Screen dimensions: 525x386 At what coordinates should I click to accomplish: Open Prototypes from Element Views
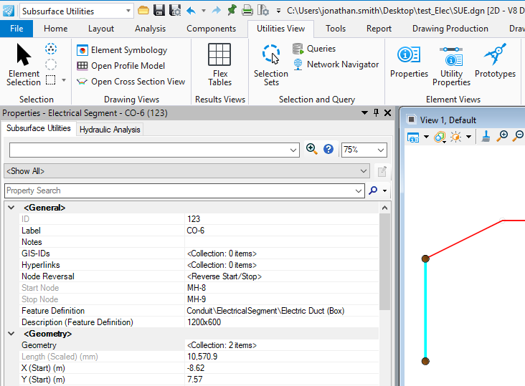point(495,64)
